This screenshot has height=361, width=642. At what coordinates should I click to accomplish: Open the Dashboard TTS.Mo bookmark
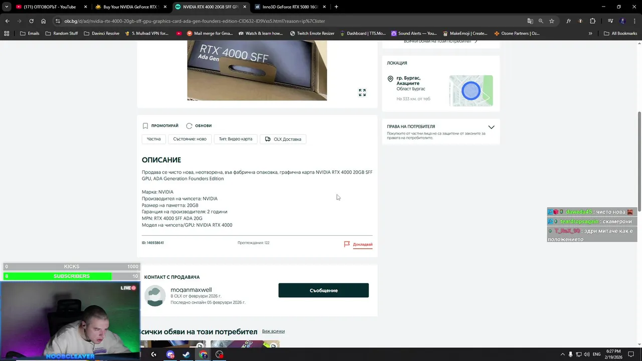363,34
